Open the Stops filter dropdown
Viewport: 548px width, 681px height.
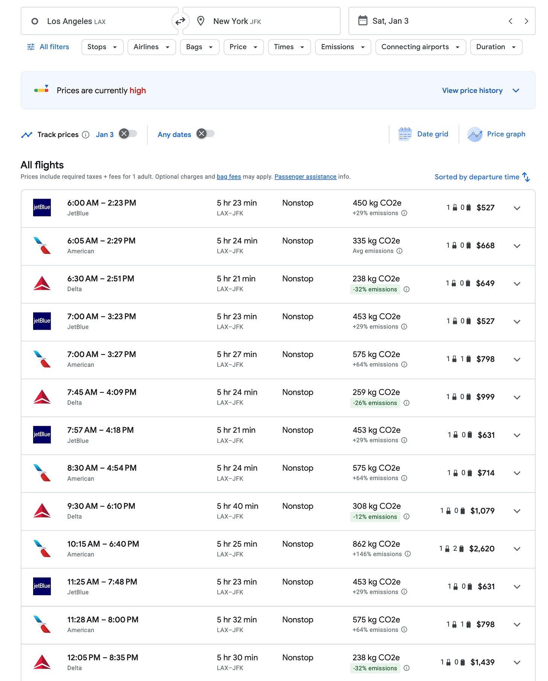pos(102,47)
